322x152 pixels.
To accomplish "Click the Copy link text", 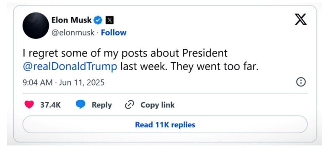I will click(158, 105).
